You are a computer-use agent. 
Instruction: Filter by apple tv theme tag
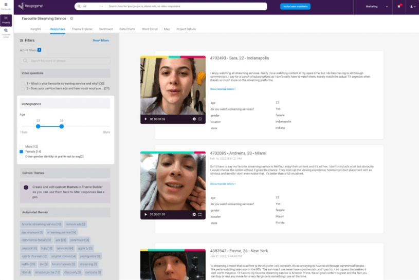pyautogui.click(x=85, y=248)
